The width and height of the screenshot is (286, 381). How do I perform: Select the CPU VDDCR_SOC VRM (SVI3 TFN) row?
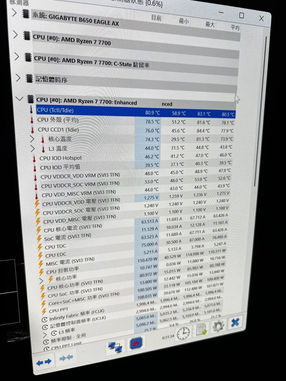pos(132,182)
